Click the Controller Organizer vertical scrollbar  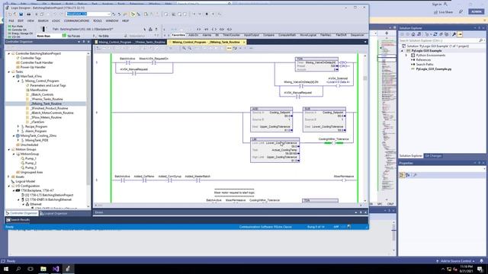tap(88, 129)
